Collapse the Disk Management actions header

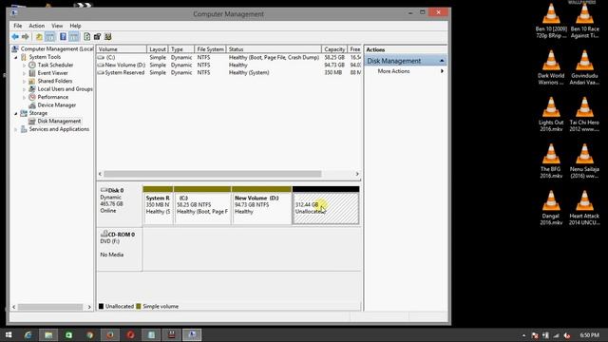click(x=406, y=61)
